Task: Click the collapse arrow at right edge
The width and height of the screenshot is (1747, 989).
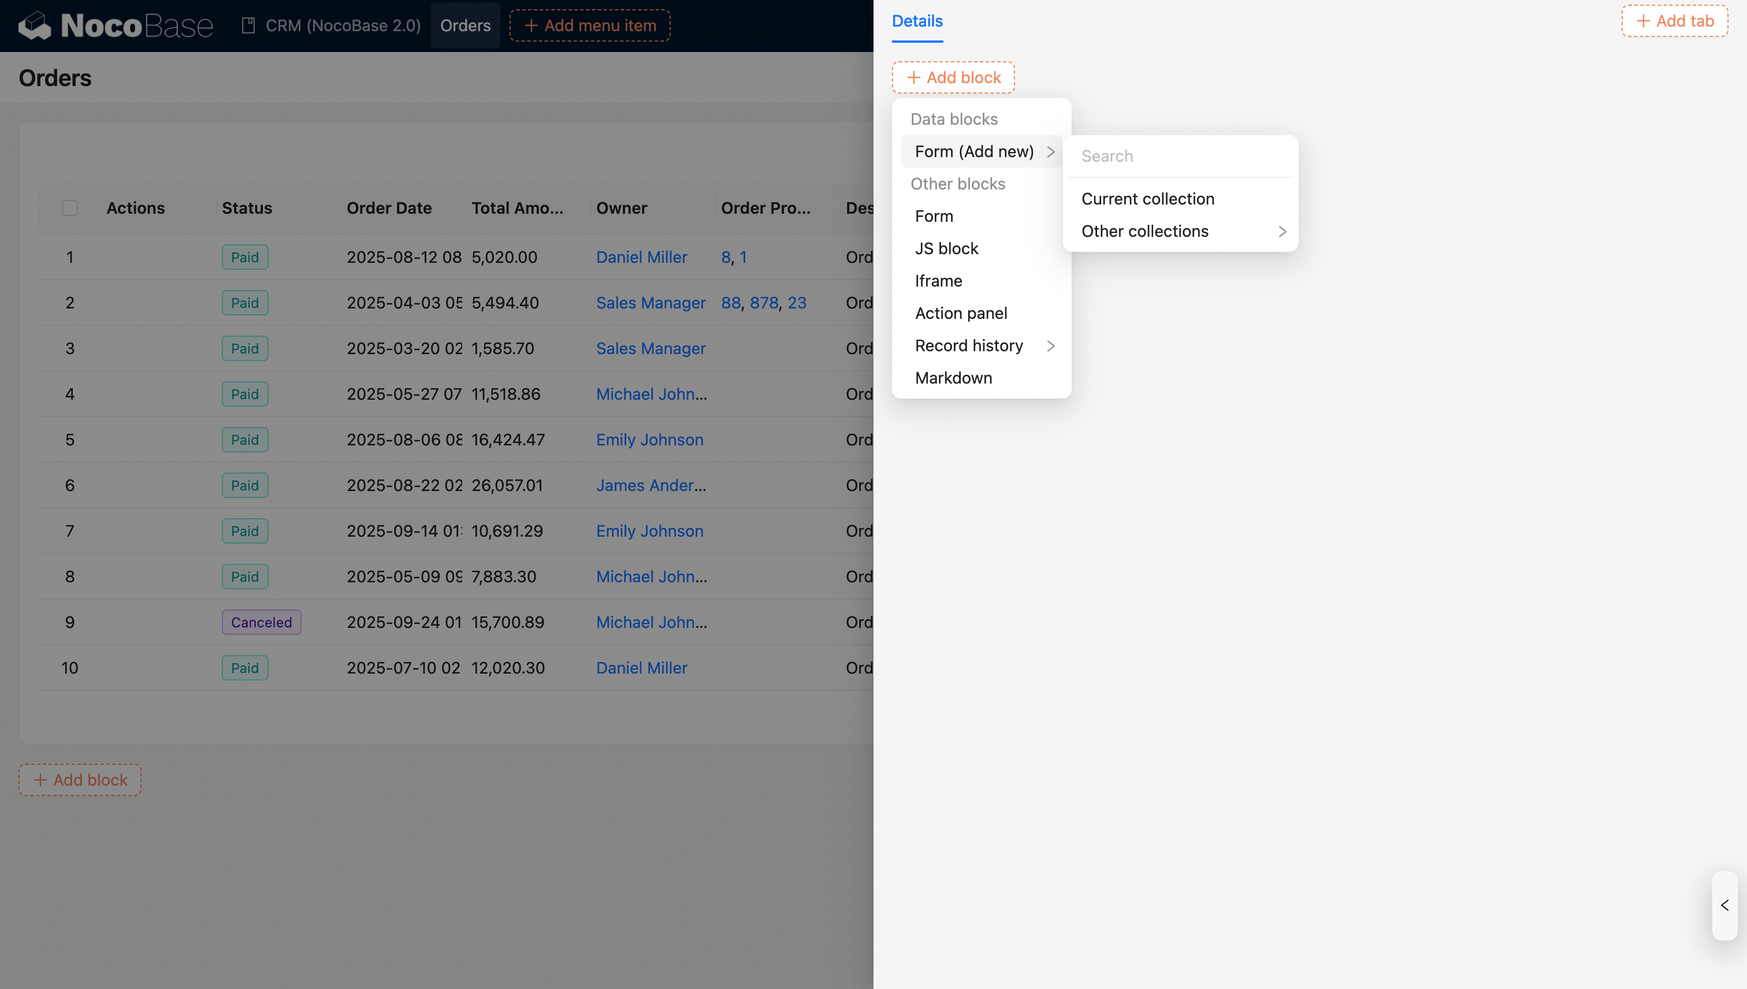Action: [1724, 905]
